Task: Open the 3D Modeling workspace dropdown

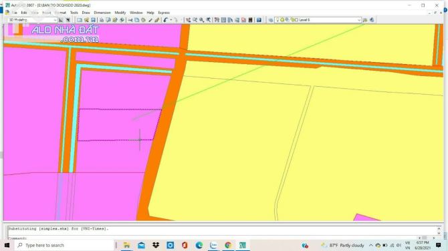Action: pyautogui.click(x=55, y=20)
